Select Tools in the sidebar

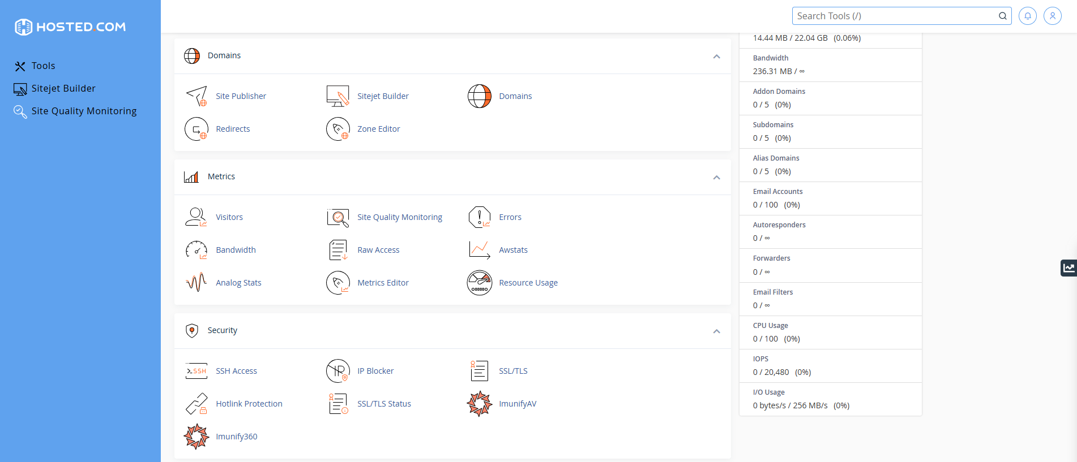pyautogui.click(x=43, y=66)
